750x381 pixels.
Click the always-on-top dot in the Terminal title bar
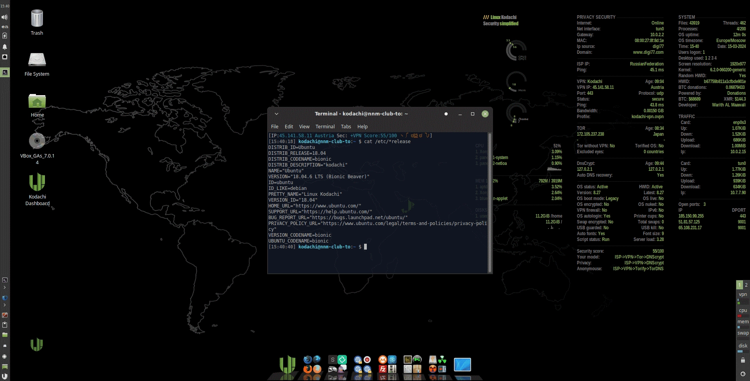[x=446, y=114]
